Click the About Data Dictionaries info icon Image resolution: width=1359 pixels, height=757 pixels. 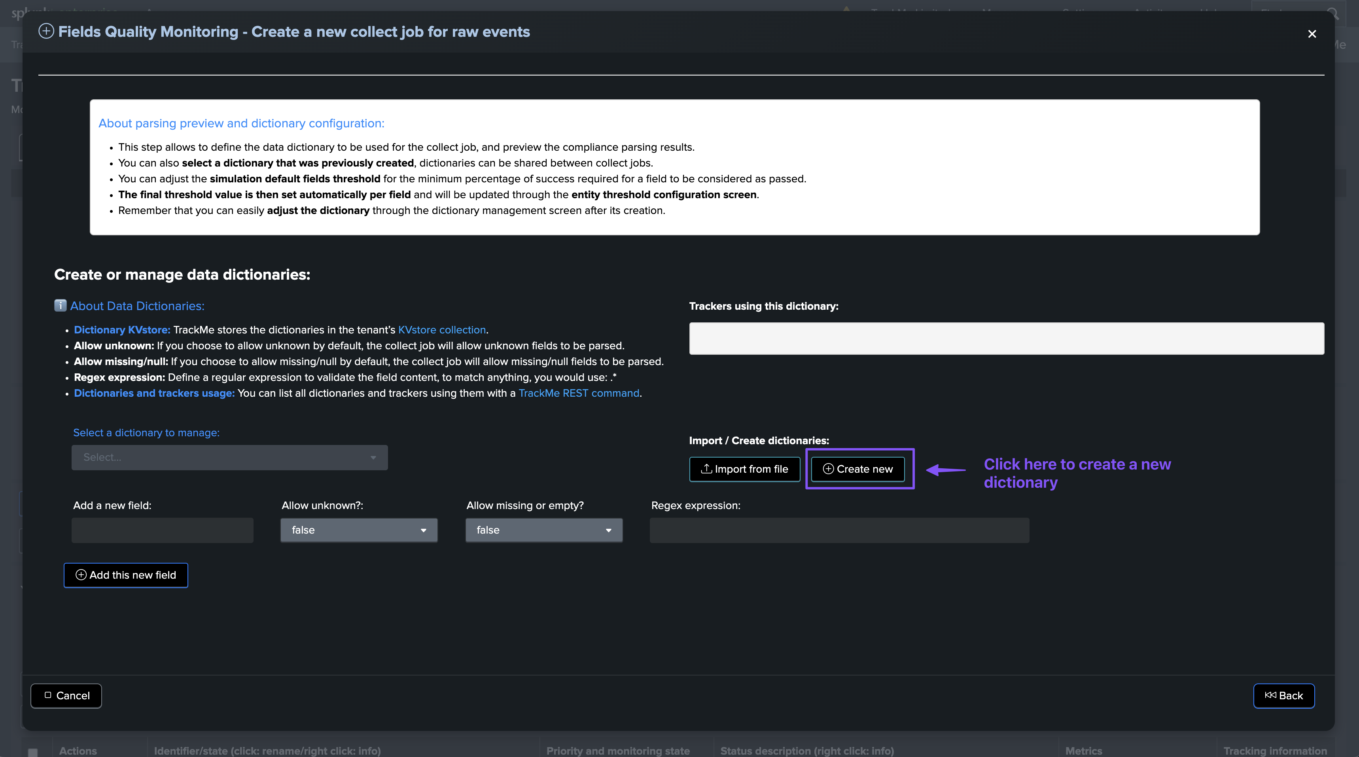click(x=60, y=305)
